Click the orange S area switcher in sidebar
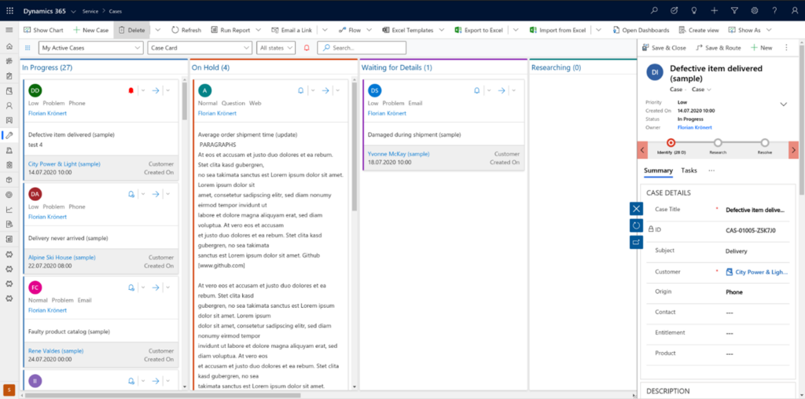 (9, 390)
